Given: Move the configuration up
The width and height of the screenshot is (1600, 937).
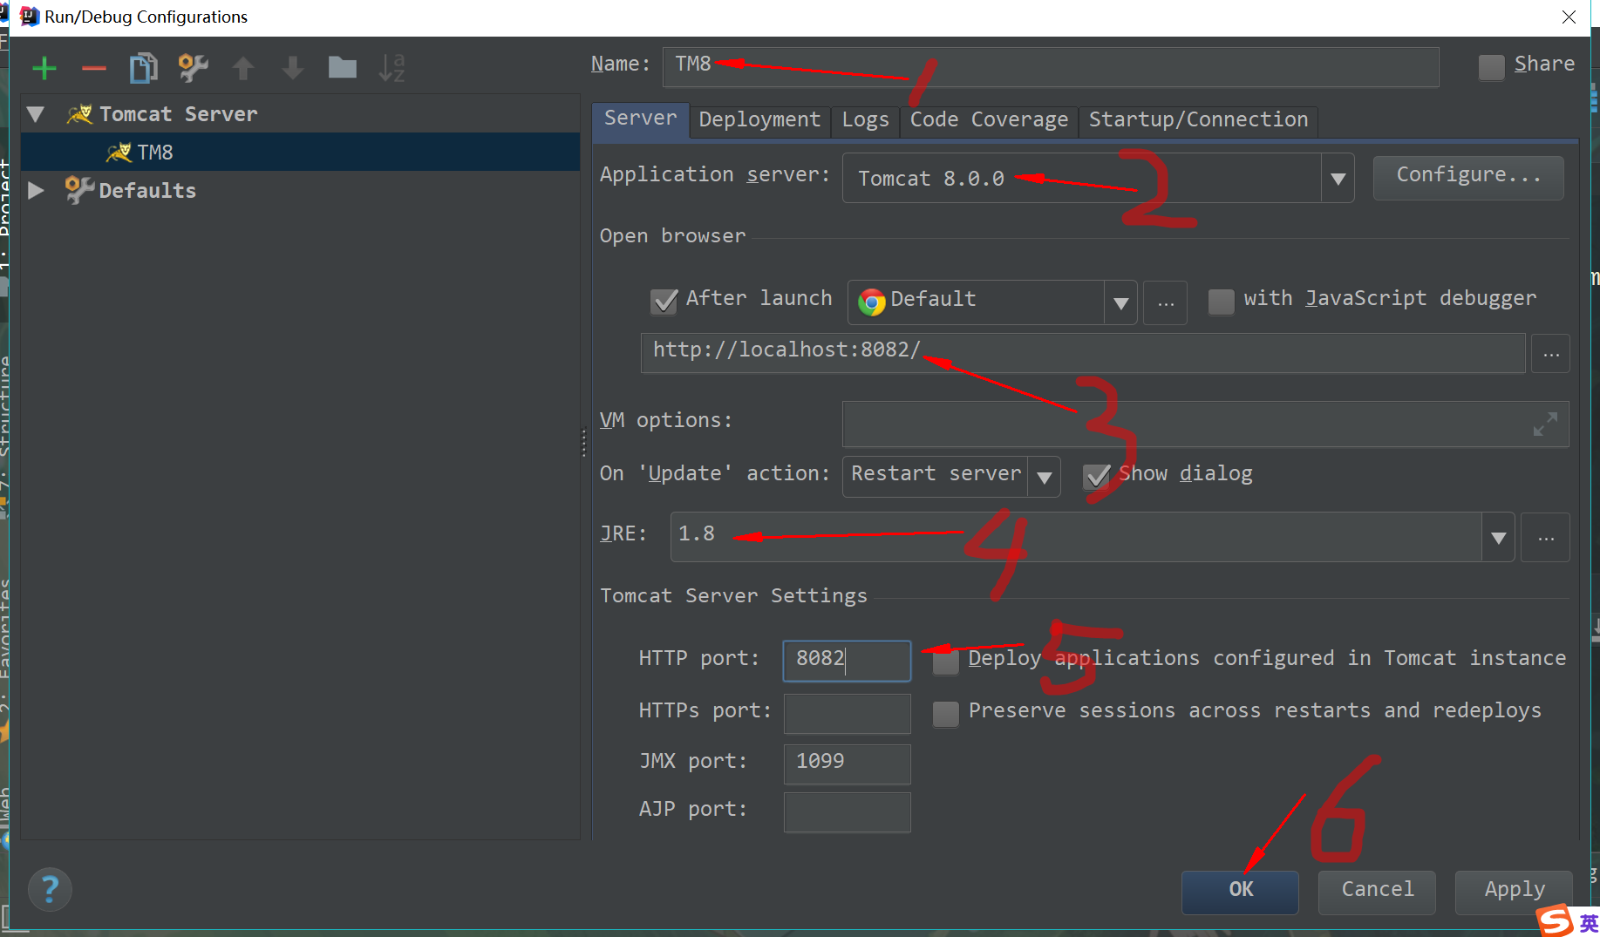Looking at the screenshot, I should click(x=243, y=68).
